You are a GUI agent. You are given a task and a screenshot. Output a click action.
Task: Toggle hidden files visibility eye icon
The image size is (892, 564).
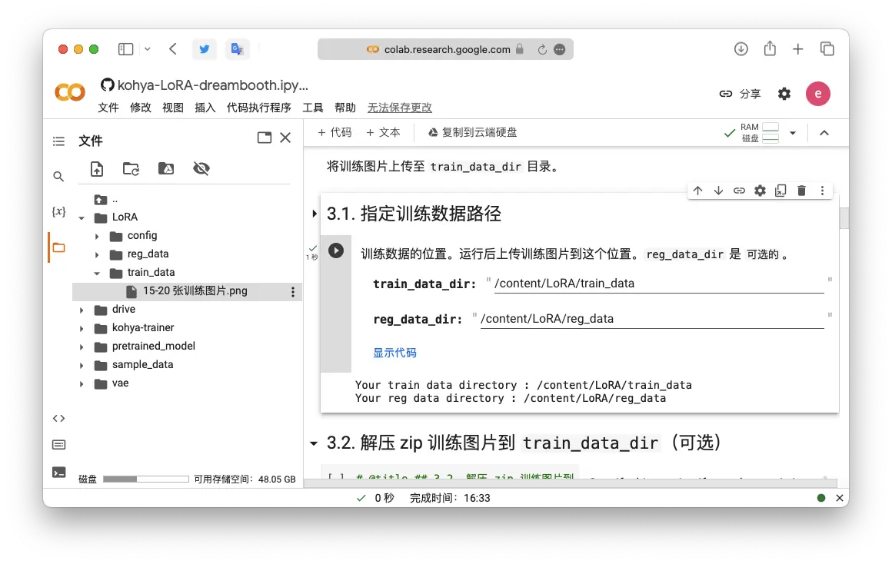(201, 169)
